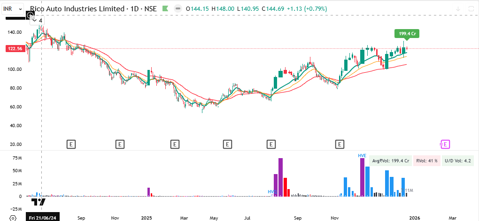Click the 2025 label on the time axis

147,218
